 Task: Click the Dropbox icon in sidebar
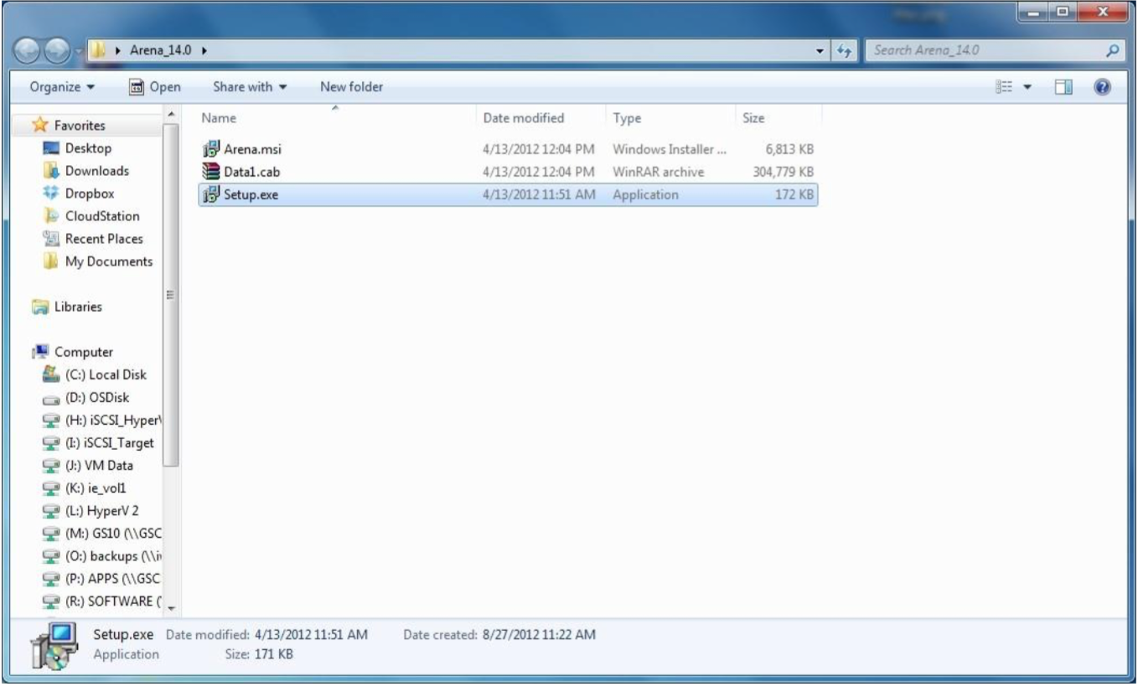pyautogui.click(x=49, y=194)
